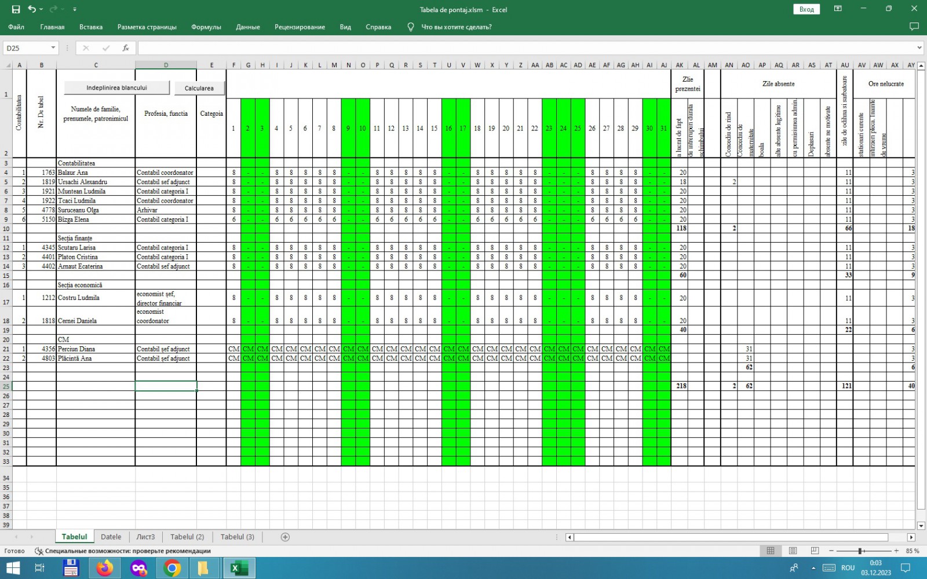Open accessibility recommendations in status bar
This screenshot has height=579, width=927.
point(123,551)
